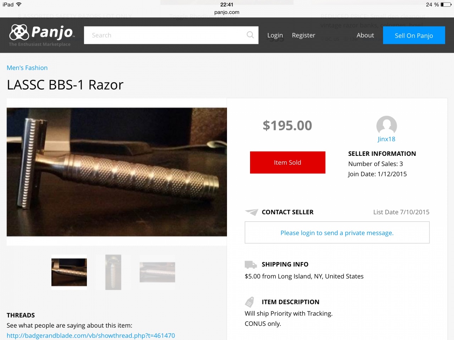Image resolution: width=454 pixels, height=340 pixels.
Task: Open the Login menu item
Action: 275,35
